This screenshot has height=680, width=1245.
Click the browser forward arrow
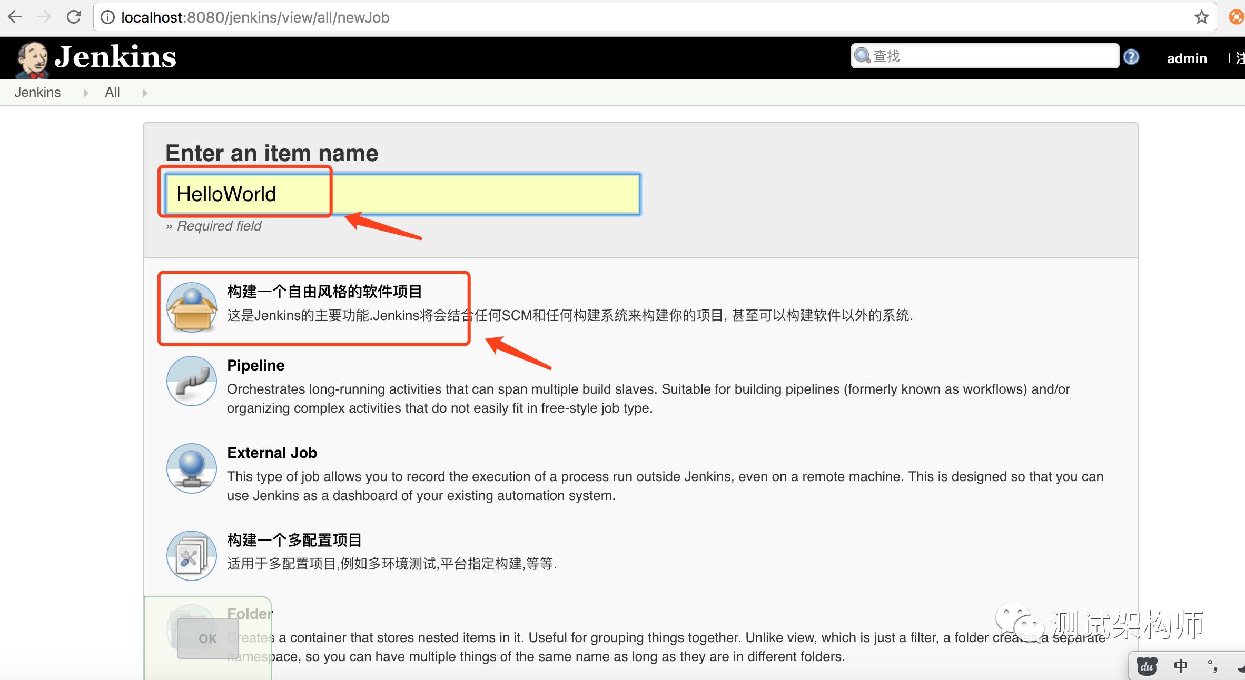44,17
